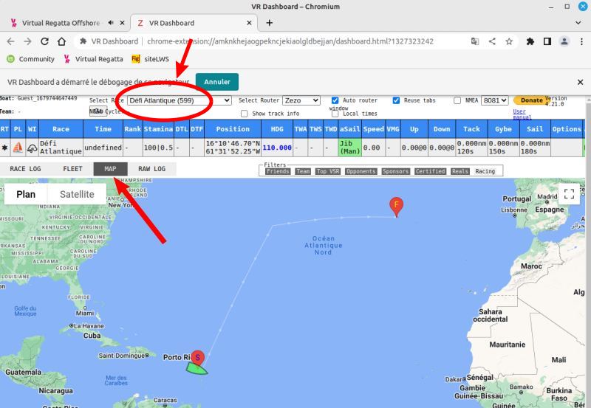
Task: Click the red start marker S on map
Action: (197, 357)
